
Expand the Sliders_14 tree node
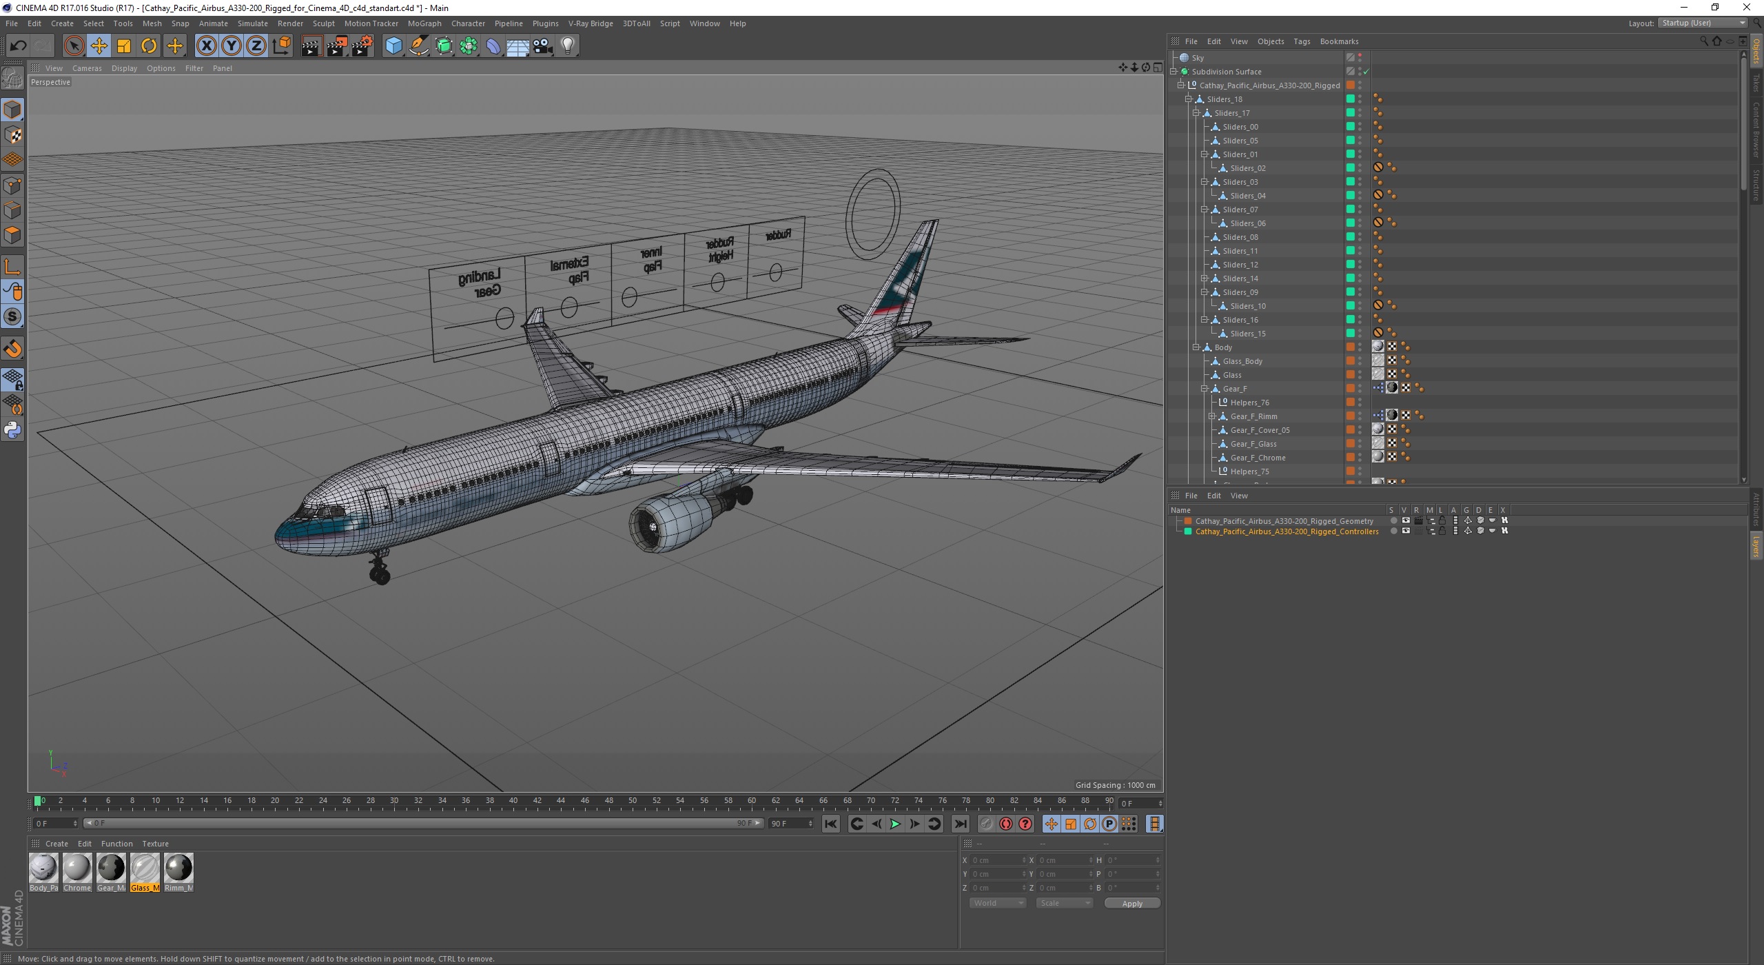point(1204,278)
